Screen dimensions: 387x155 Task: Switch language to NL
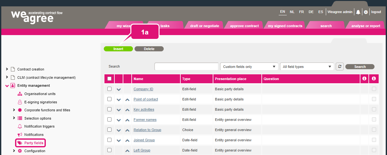point(292,12)
